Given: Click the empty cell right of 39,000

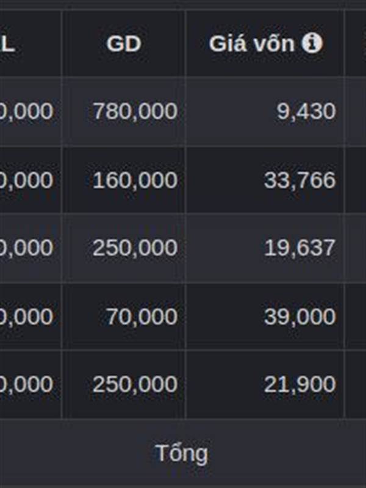Looking at the screenshot, I should (356, 317).
